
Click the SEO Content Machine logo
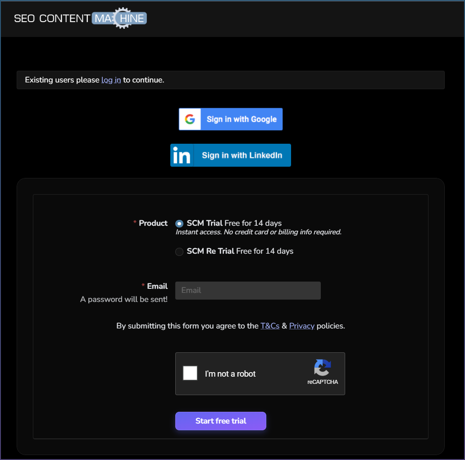coord(80,18)
